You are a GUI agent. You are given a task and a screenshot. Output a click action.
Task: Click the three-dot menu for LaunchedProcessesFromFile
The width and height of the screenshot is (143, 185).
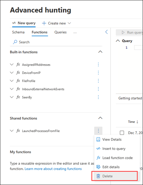[x=98, y=131]
